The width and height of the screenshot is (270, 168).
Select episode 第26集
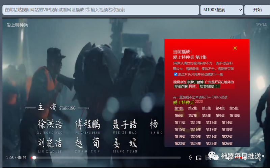coord(227,144)
